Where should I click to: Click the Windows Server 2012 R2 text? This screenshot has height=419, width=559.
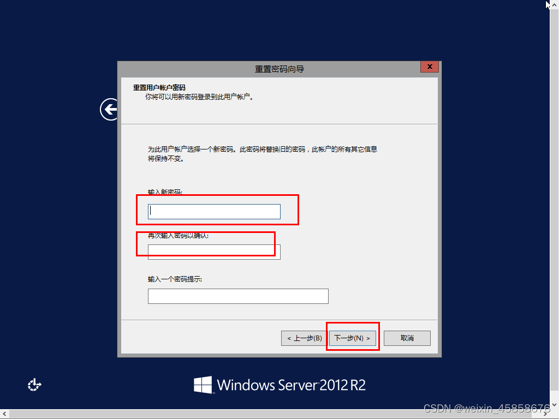click(x=292, y=385)
